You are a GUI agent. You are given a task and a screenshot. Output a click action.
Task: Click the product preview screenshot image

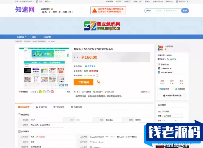coord(44,68)
